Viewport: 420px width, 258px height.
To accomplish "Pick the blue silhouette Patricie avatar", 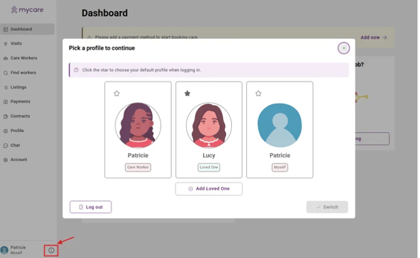I will click(x=280, y=125).
